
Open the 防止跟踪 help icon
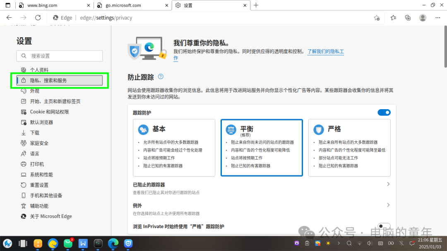pyautogui.click(x=161, y=76)
